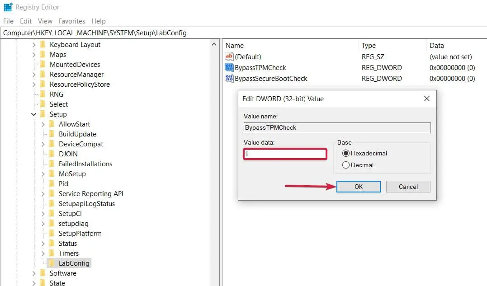Open the Favorites menu
Screen dimensions: 487x286
[x=72, y=21]
